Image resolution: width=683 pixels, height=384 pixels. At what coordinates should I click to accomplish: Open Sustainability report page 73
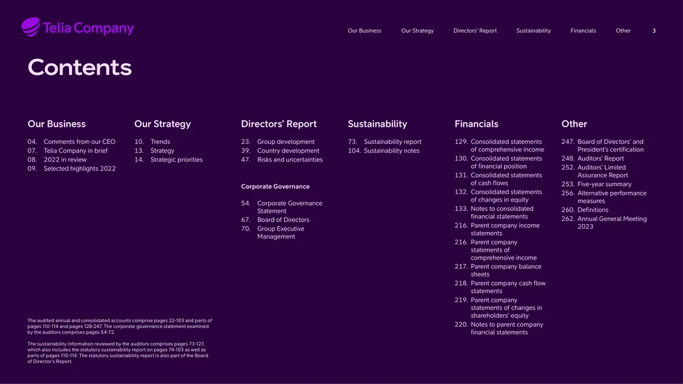384,142
